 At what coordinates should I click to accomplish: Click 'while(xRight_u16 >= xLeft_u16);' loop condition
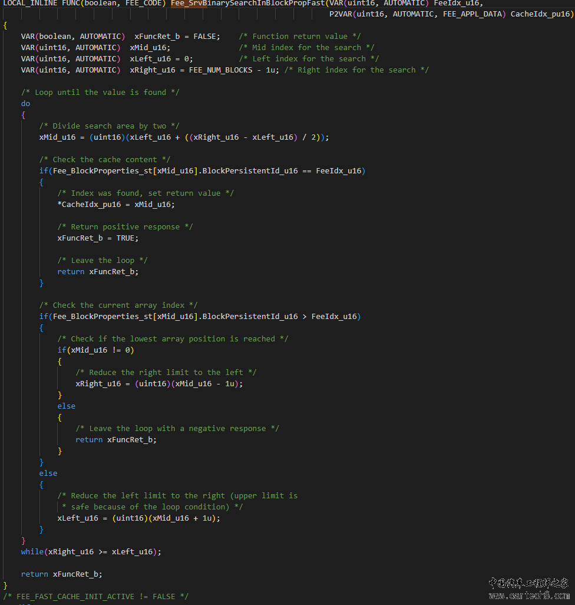pyautogui.click(x=91, y=551)
